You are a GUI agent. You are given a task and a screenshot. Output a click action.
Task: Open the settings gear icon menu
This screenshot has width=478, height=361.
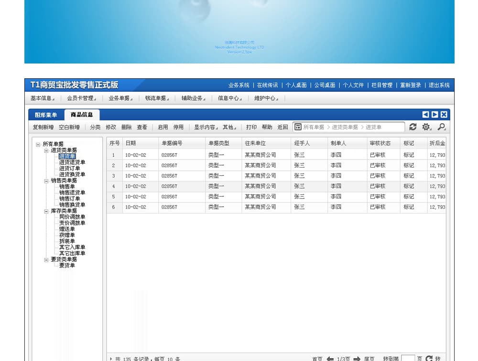coord(426,127)
